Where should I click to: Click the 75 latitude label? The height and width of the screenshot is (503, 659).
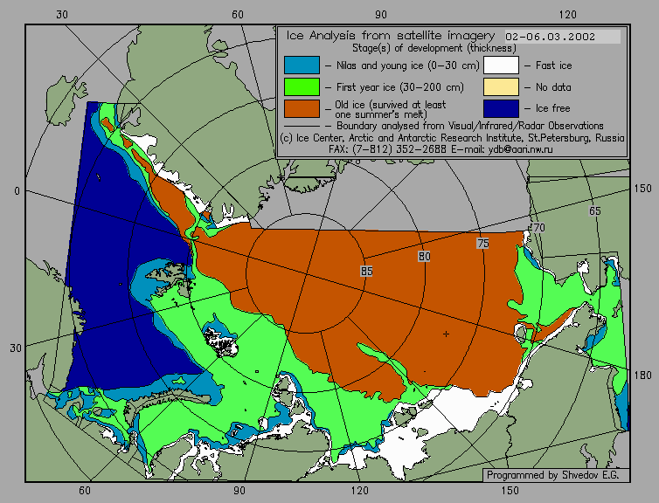tap(483, 243)
